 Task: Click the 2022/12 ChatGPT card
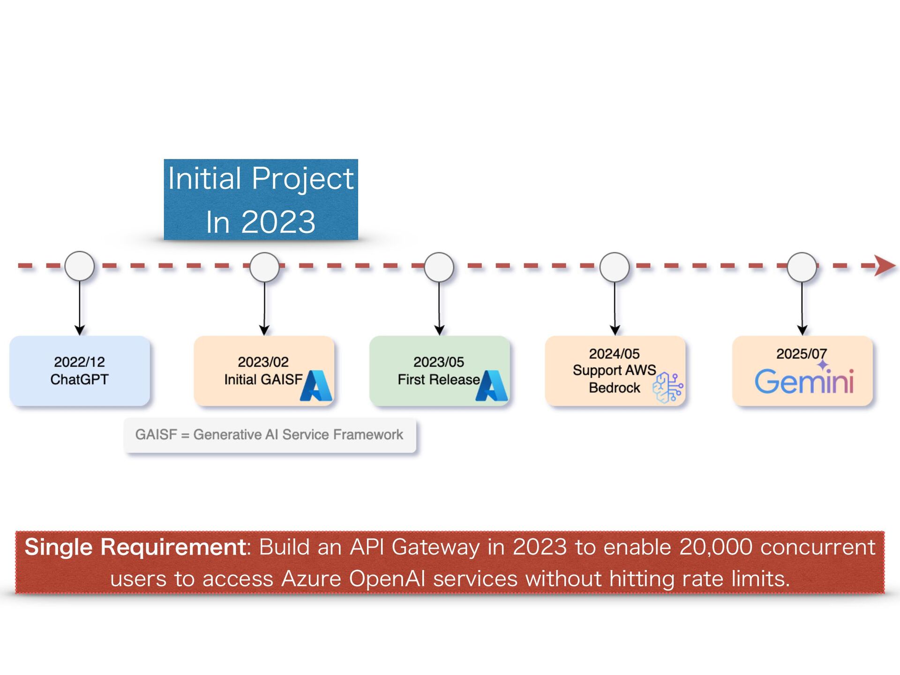pyautogui.click(x=80, y=371)
